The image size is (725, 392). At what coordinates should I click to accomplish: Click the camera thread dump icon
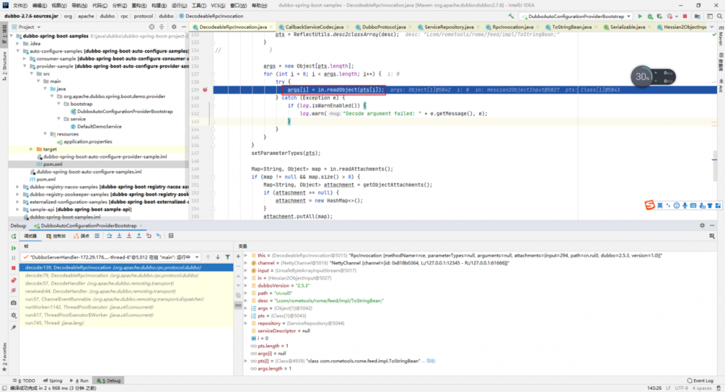[x=13, y=301]
